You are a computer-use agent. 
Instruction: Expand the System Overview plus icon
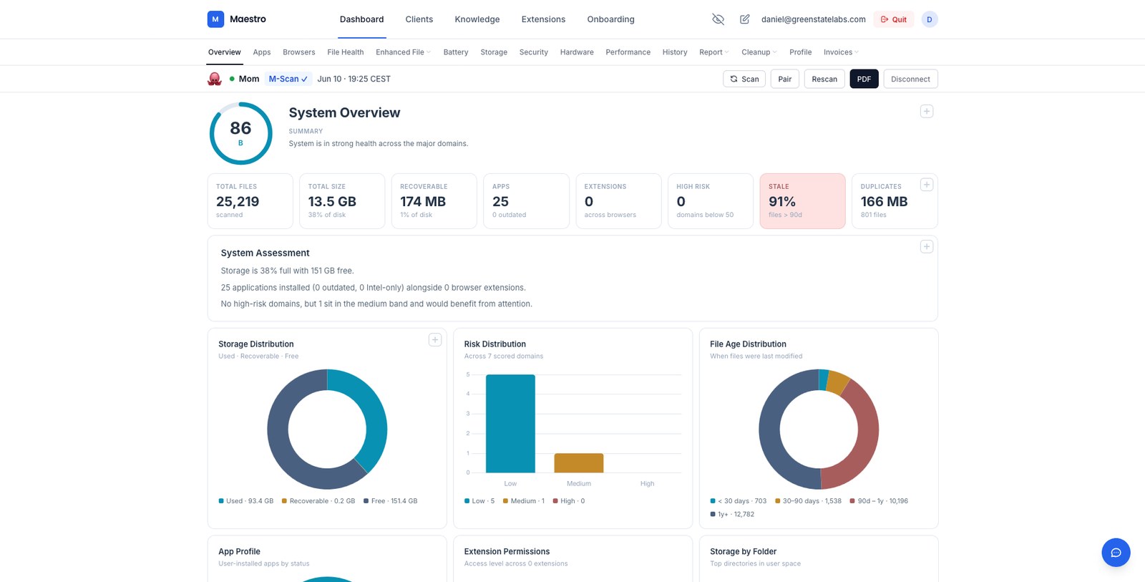click(x=927, y=111)
